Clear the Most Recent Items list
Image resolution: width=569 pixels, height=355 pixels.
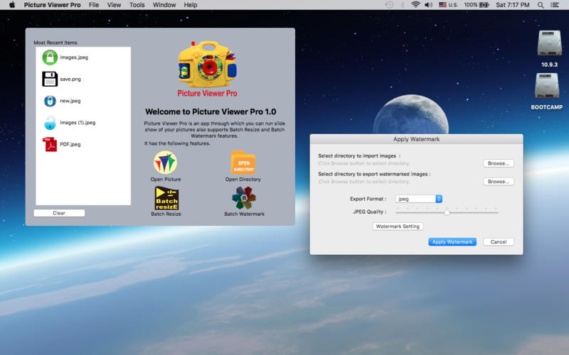point(59,213)
